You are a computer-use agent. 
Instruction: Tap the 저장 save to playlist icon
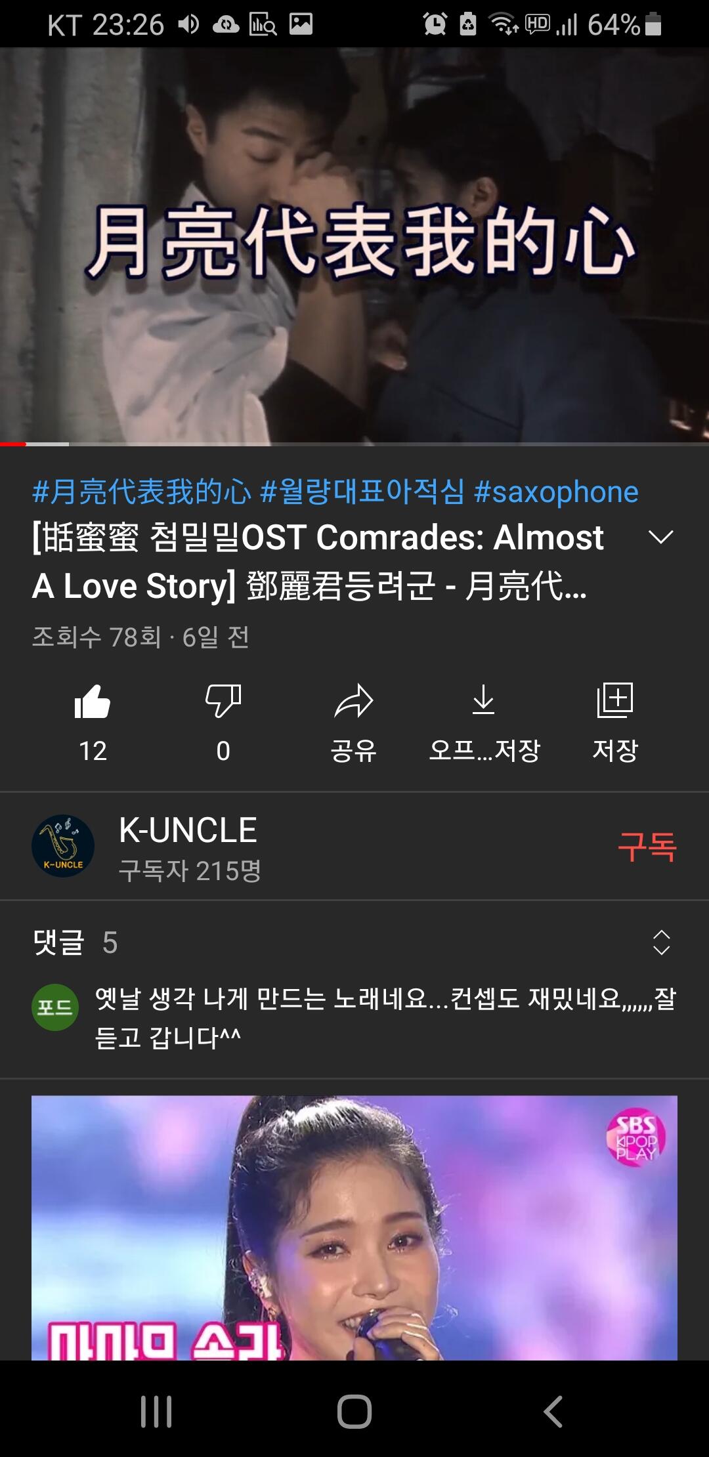(615, 700)
